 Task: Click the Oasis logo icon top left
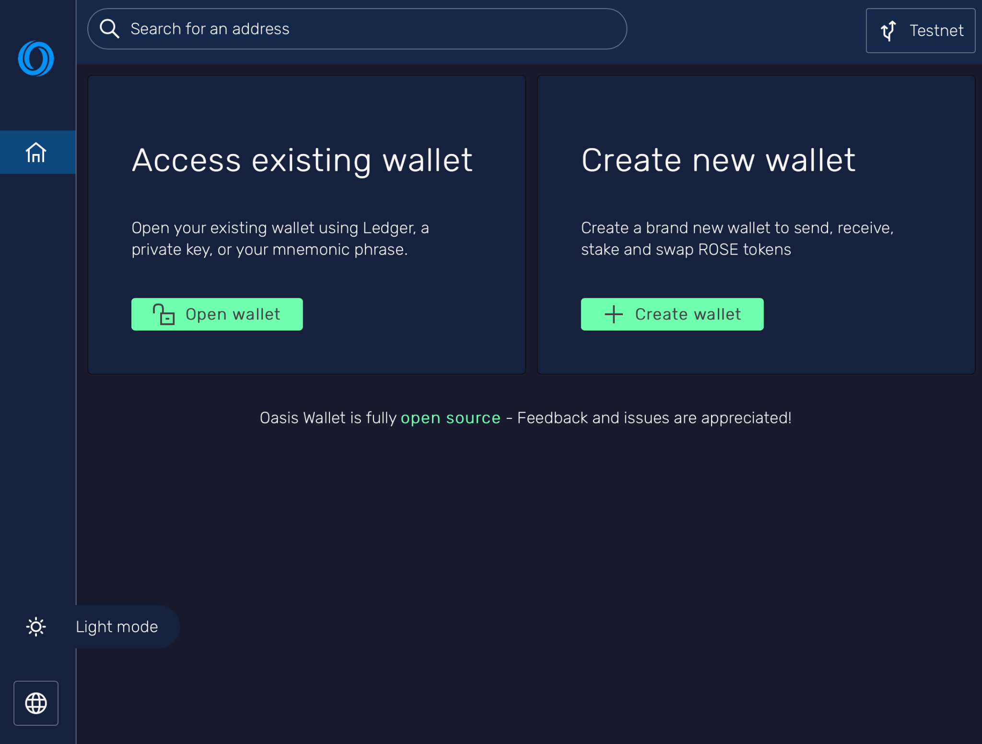[36, 59]
